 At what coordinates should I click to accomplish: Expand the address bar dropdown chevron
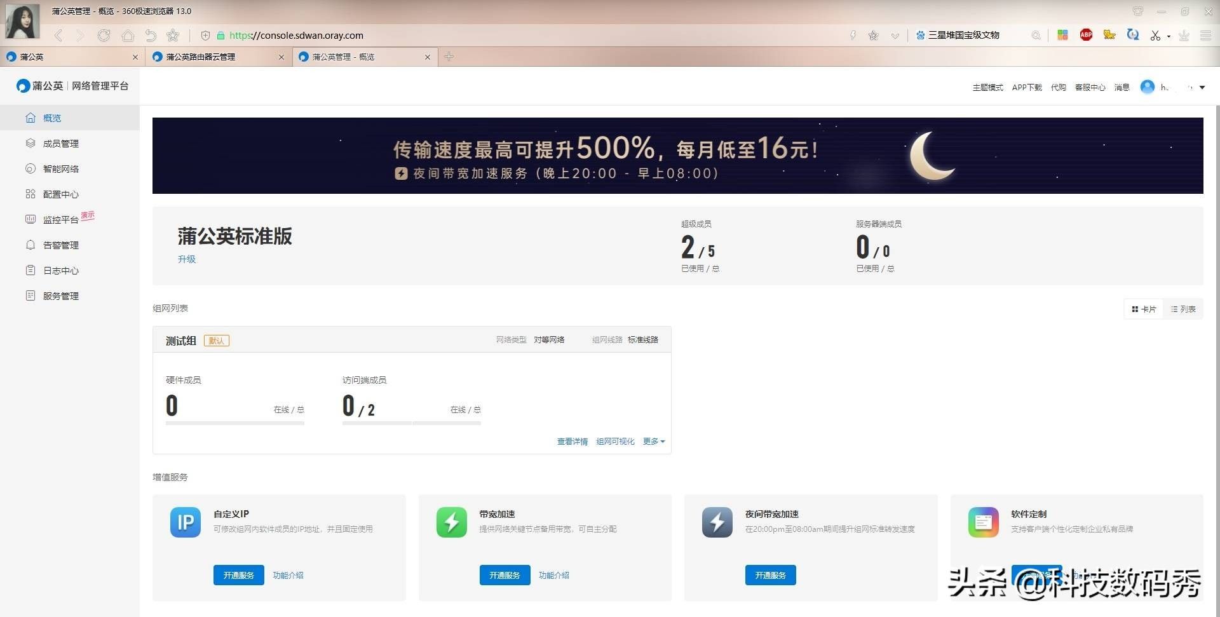pos(895,36)
